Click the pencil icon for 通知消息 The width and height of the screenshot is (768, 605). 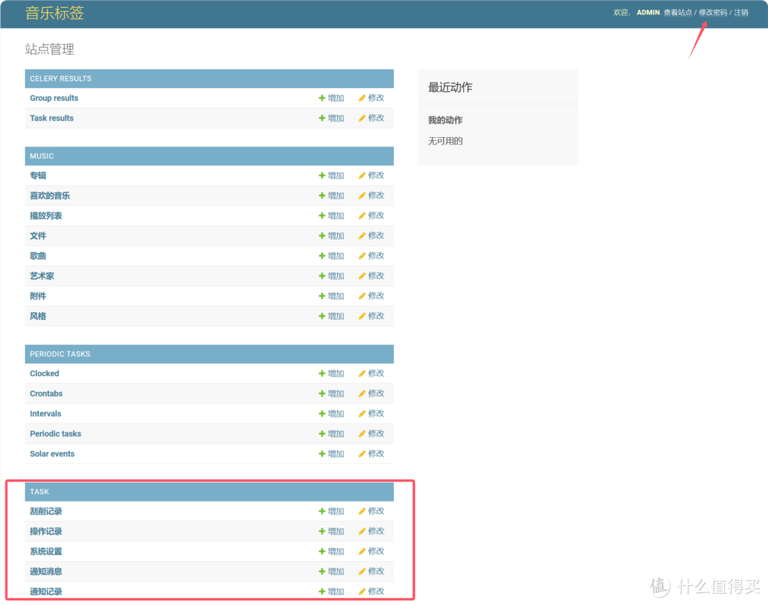[x=362, y=572]
